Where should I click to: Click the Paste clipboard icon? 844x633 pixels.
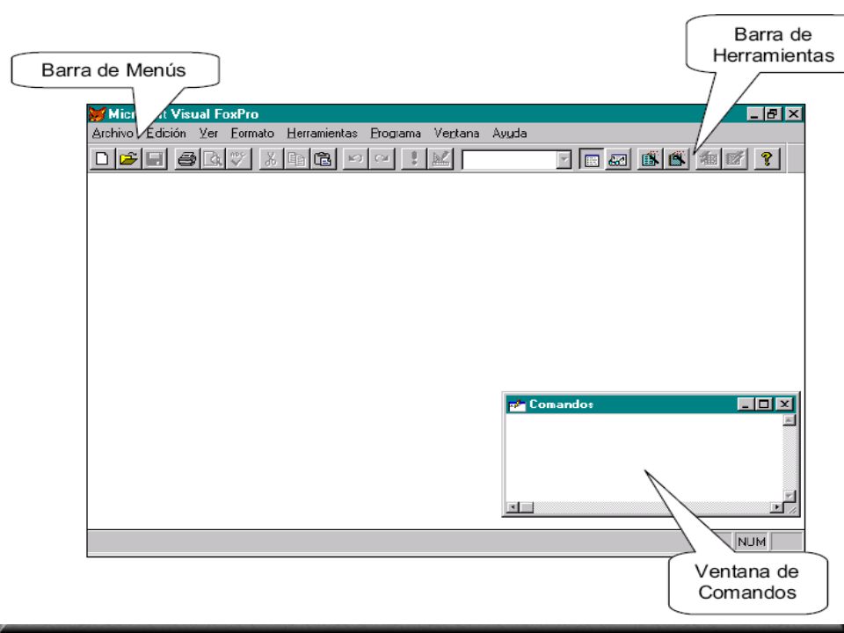(x=323, y=159)
